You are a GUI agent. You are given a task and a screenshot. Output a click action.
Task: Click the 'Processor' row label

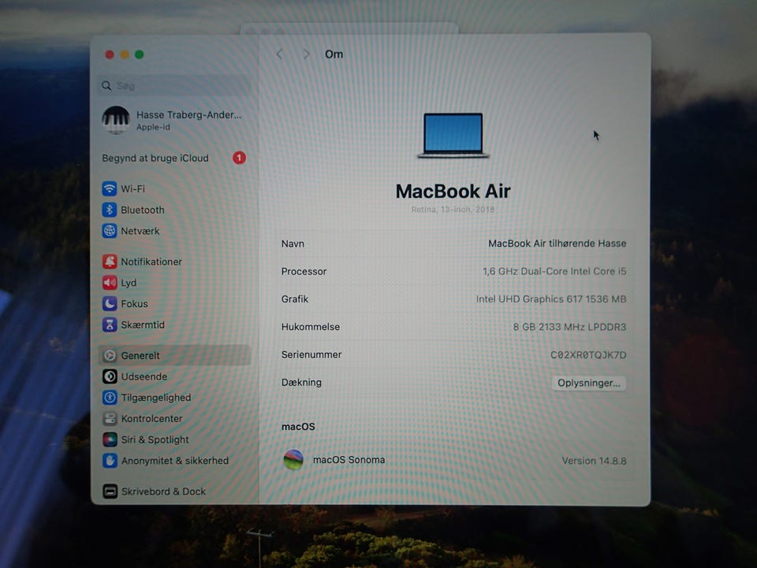pos(304,271)
